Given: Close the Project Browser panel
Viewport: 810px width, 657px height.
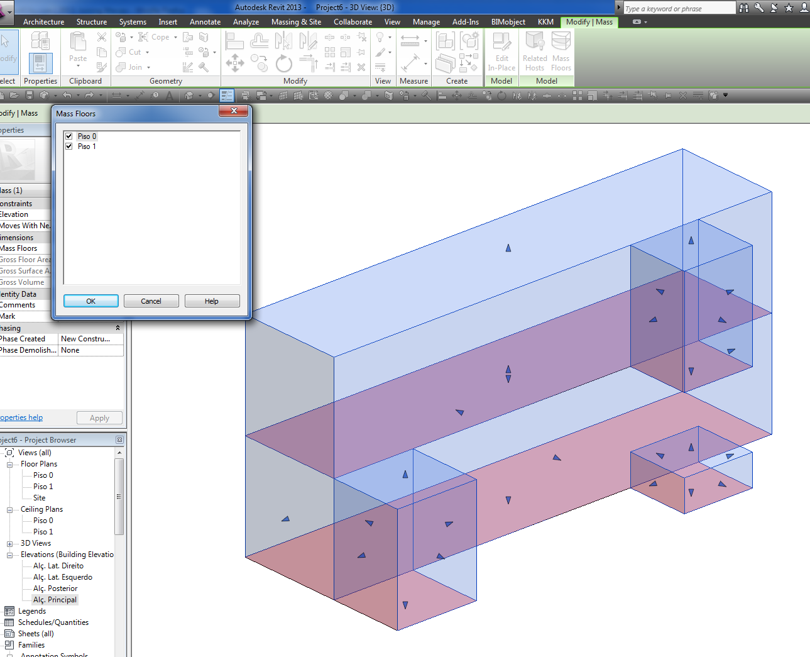Looking at the screenshot, I should click(119, 440).
